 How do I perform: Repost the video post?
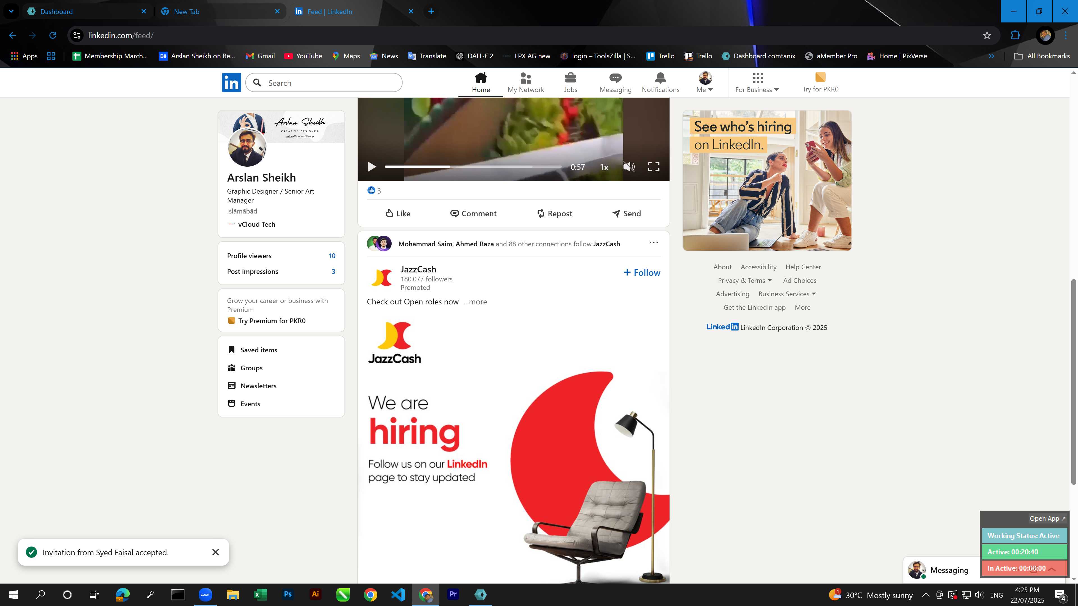554,213
